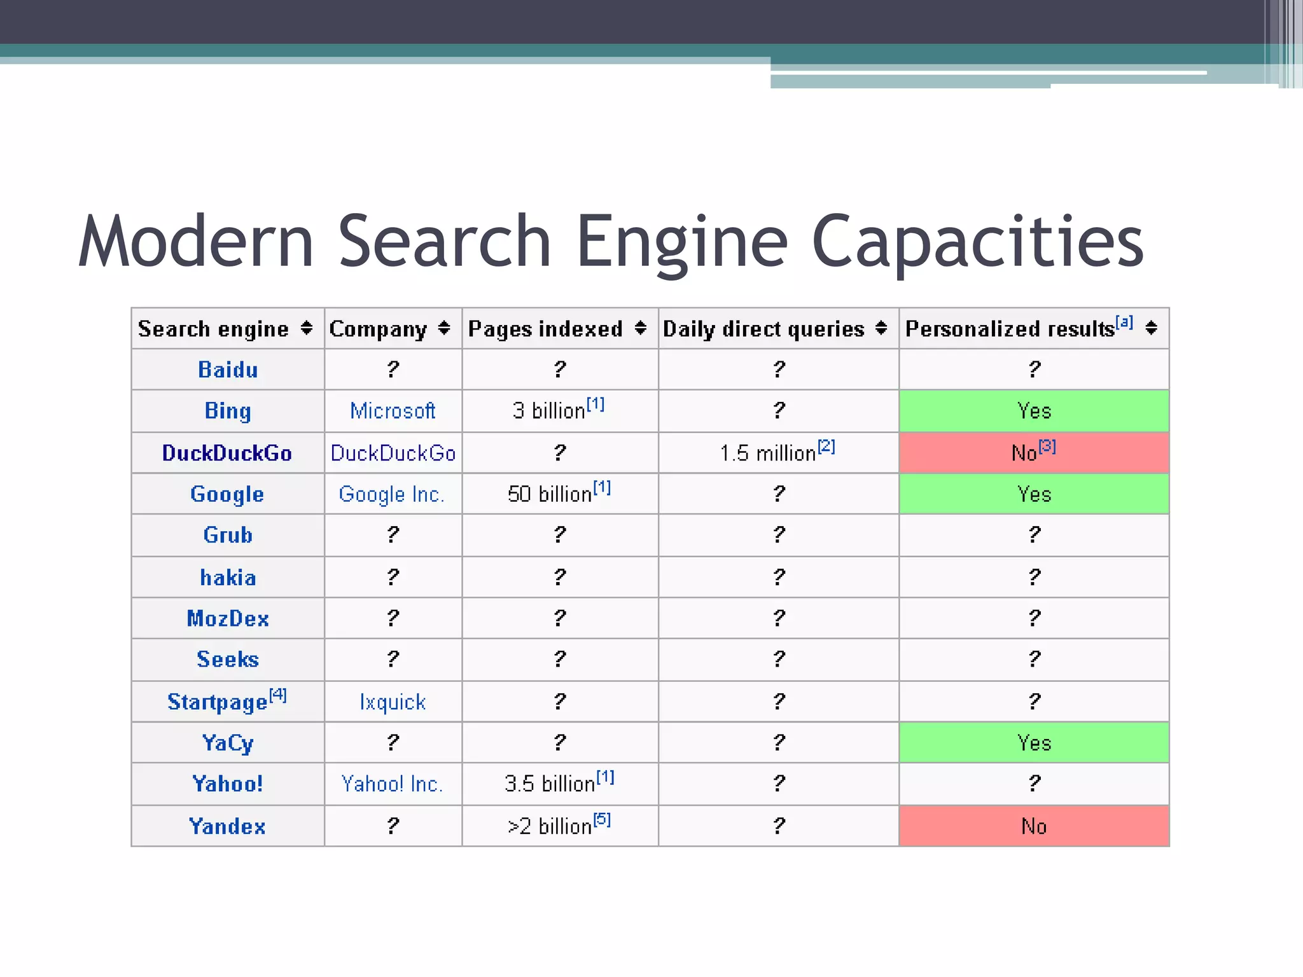
Task: Sort by Daily direct queries arrows
Action: click(881, 328)
